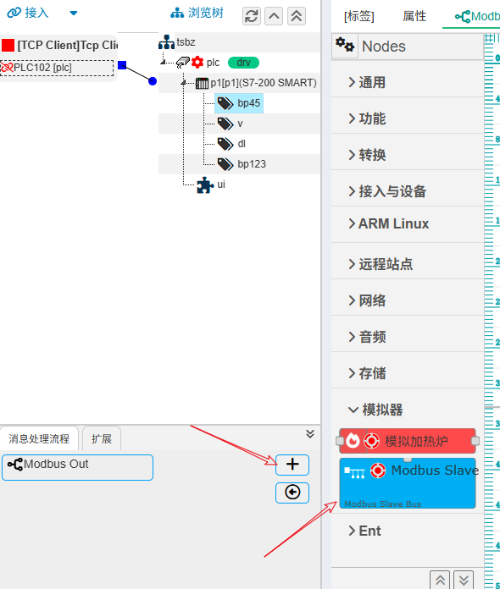Click the plc driver gear icon
500x589 pixels.
(x=197, y=63)
